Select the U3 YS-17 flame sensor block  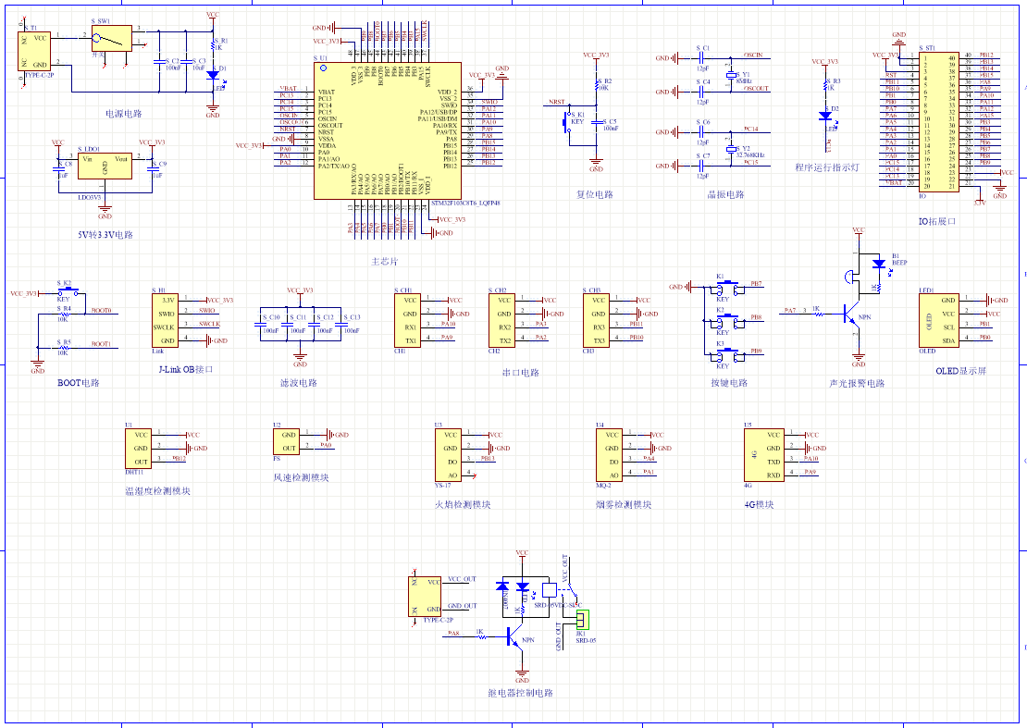click(x=448, y=455)
